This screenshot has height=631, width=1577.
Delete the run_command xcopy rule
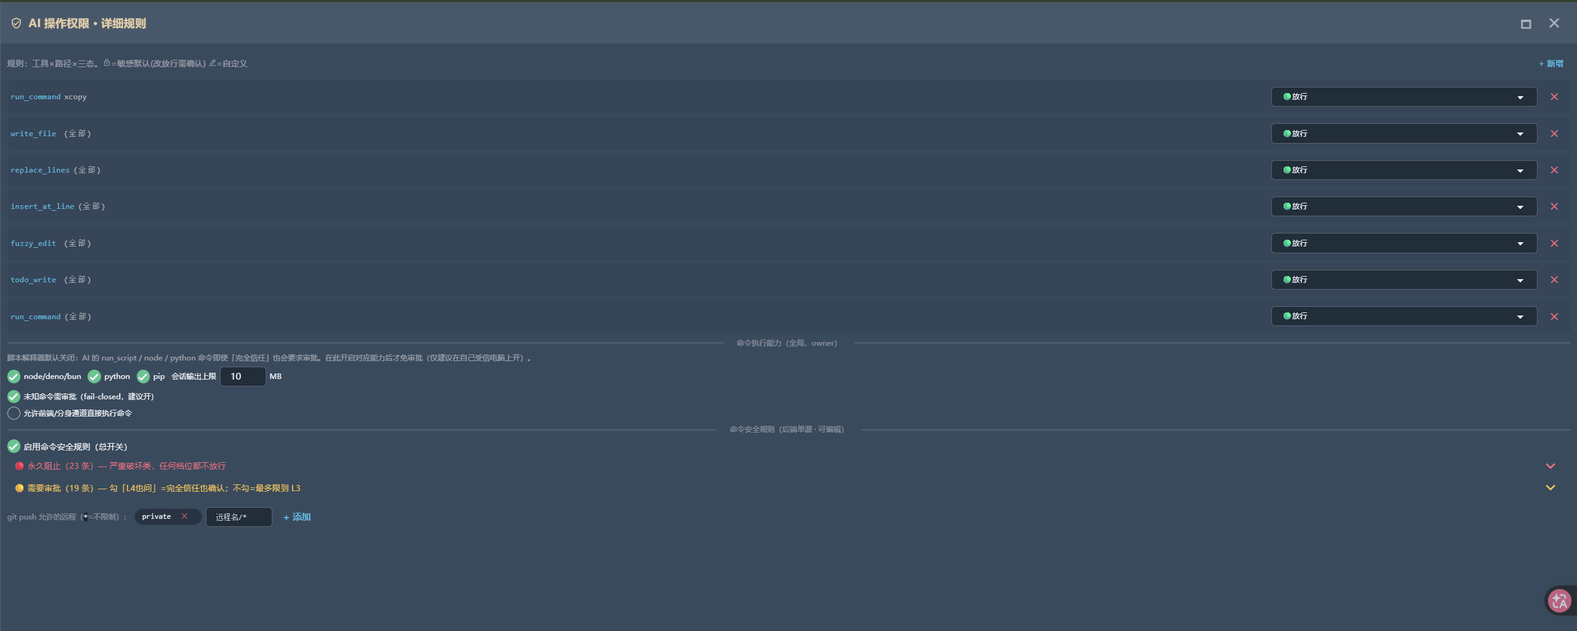tap(1554, 97)
